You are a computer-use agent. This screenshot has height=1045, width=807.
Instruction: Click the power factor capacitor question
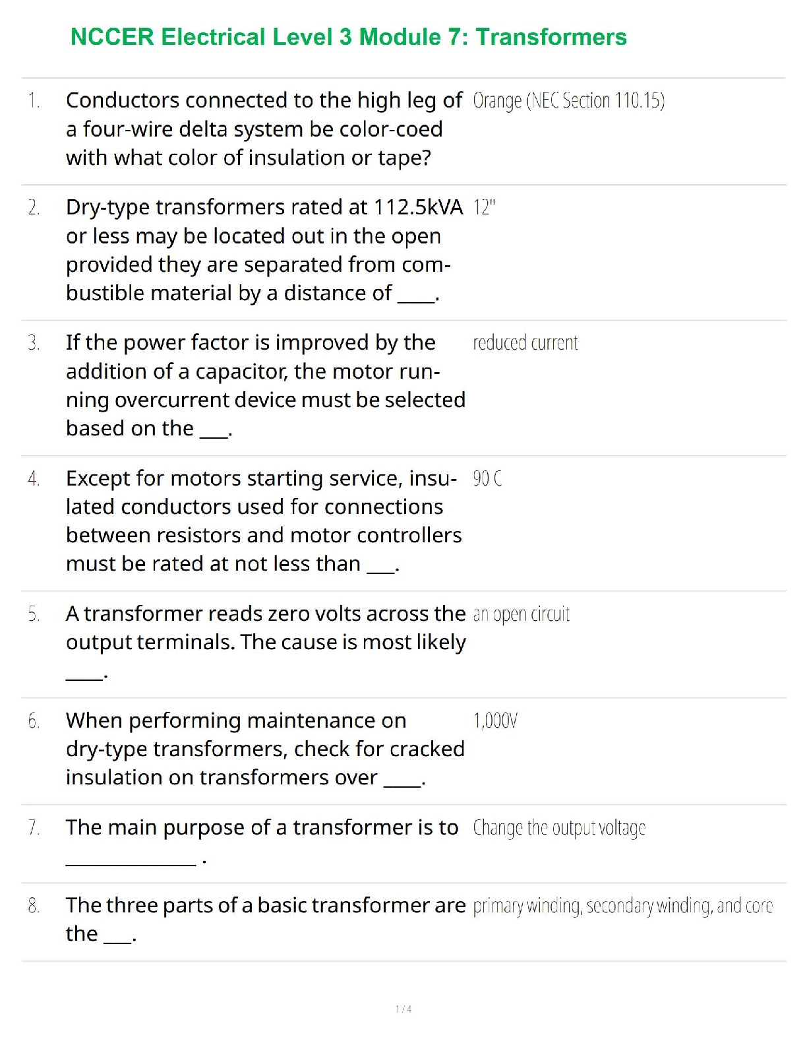click(264, 385)
